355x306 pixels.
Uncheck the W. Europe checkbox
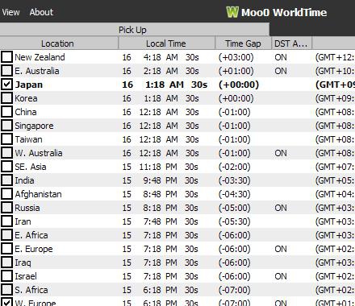pos(6,303)
